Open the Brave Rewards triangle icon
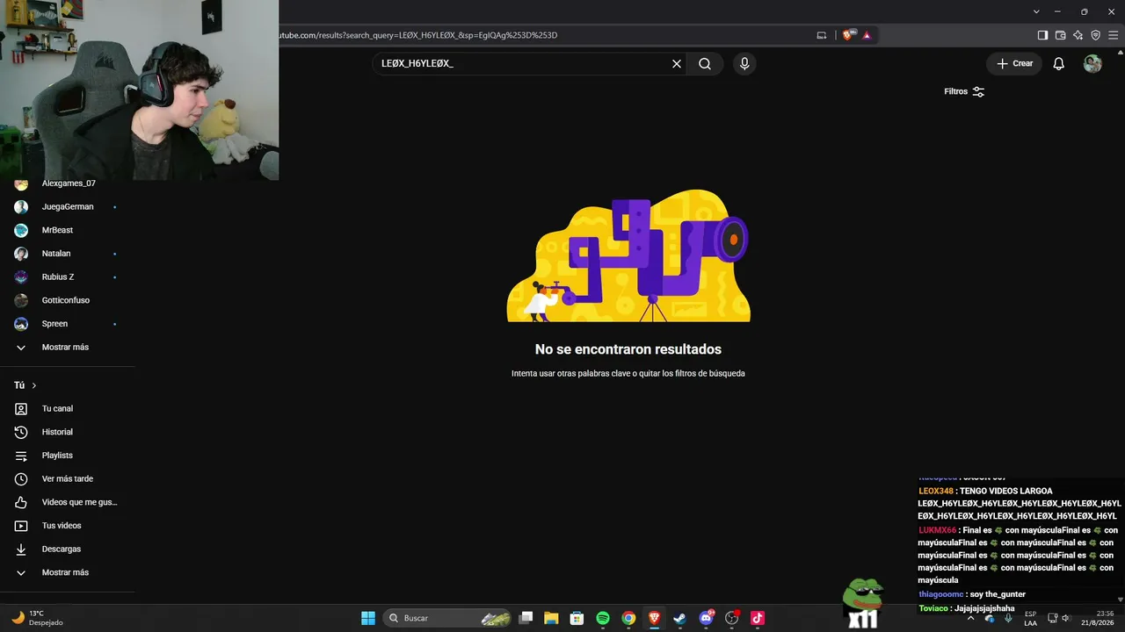1125x632 pixels. (x=867, y=35)
